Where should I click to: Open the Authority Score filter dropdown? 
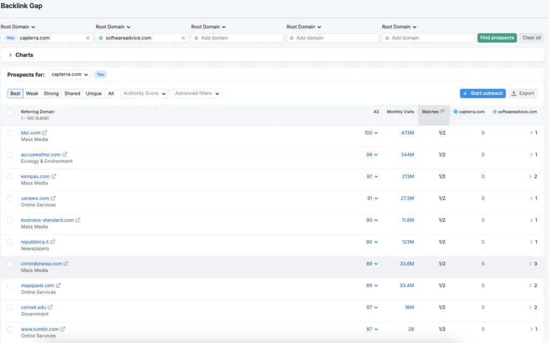[145, 93]
